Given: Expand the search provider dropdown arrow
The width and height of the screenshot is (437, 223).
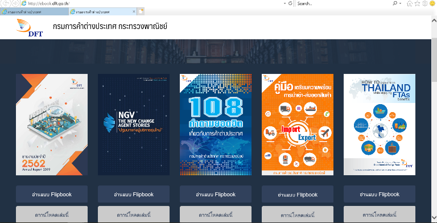Looking at the screenshot, I should click(400, 3).
